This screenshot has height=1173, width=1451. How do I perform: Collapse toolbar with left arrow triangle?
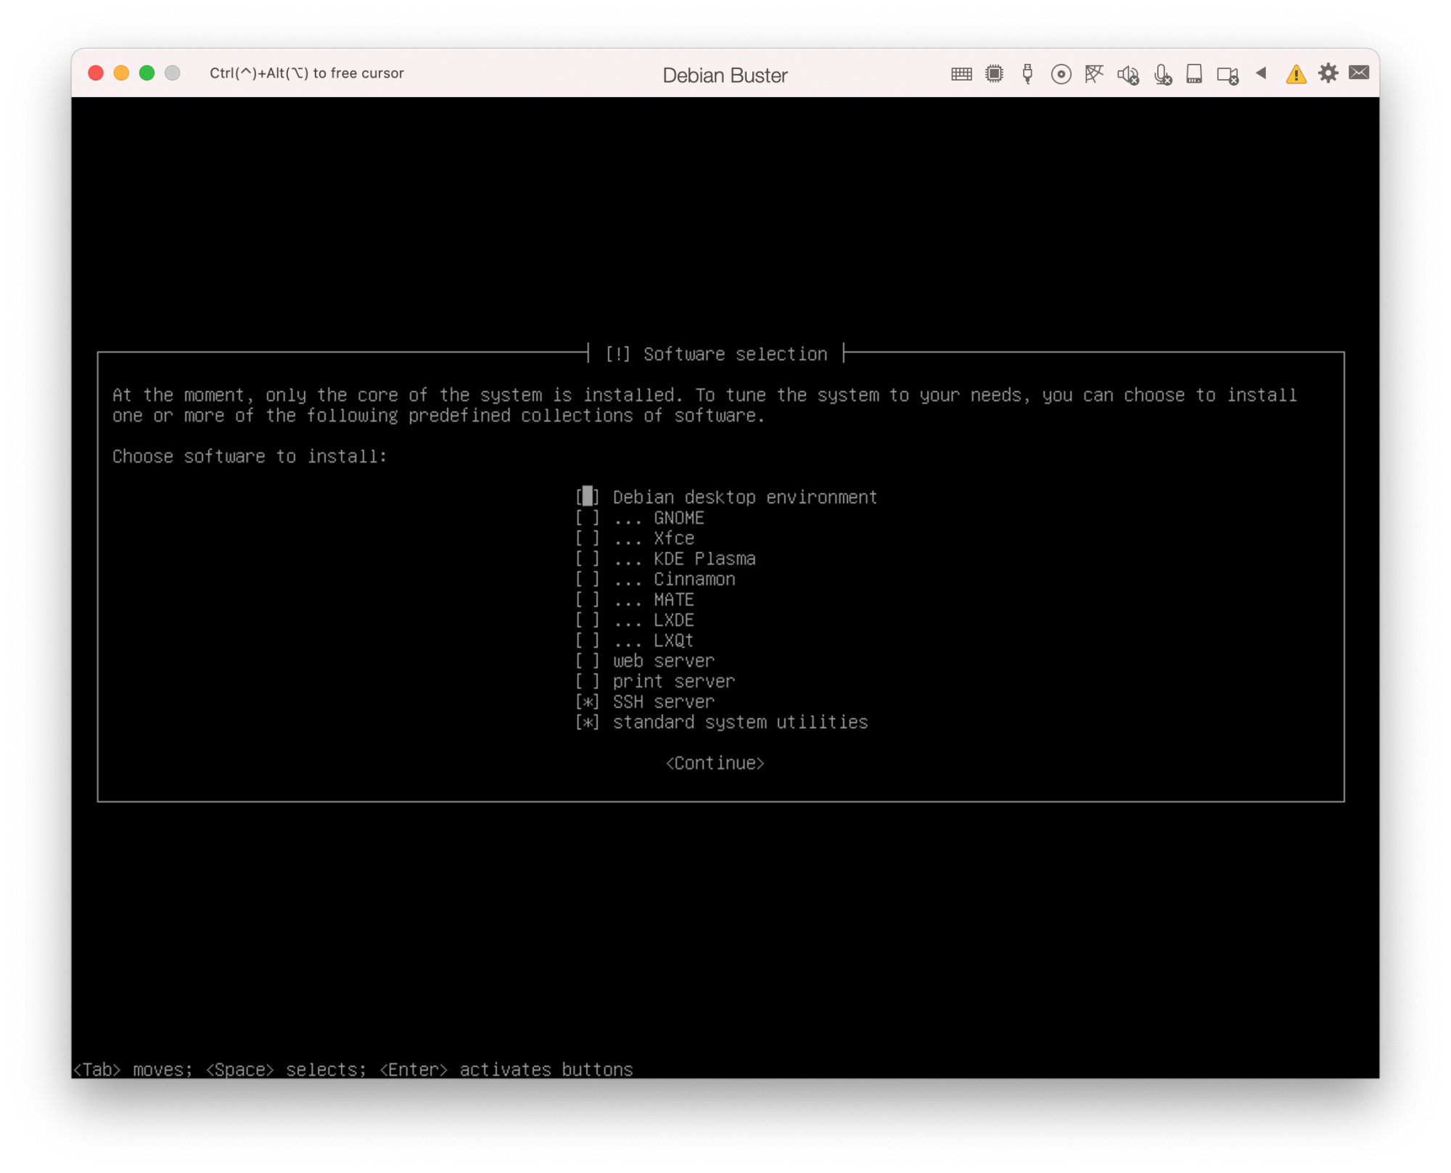point(1261,73)
